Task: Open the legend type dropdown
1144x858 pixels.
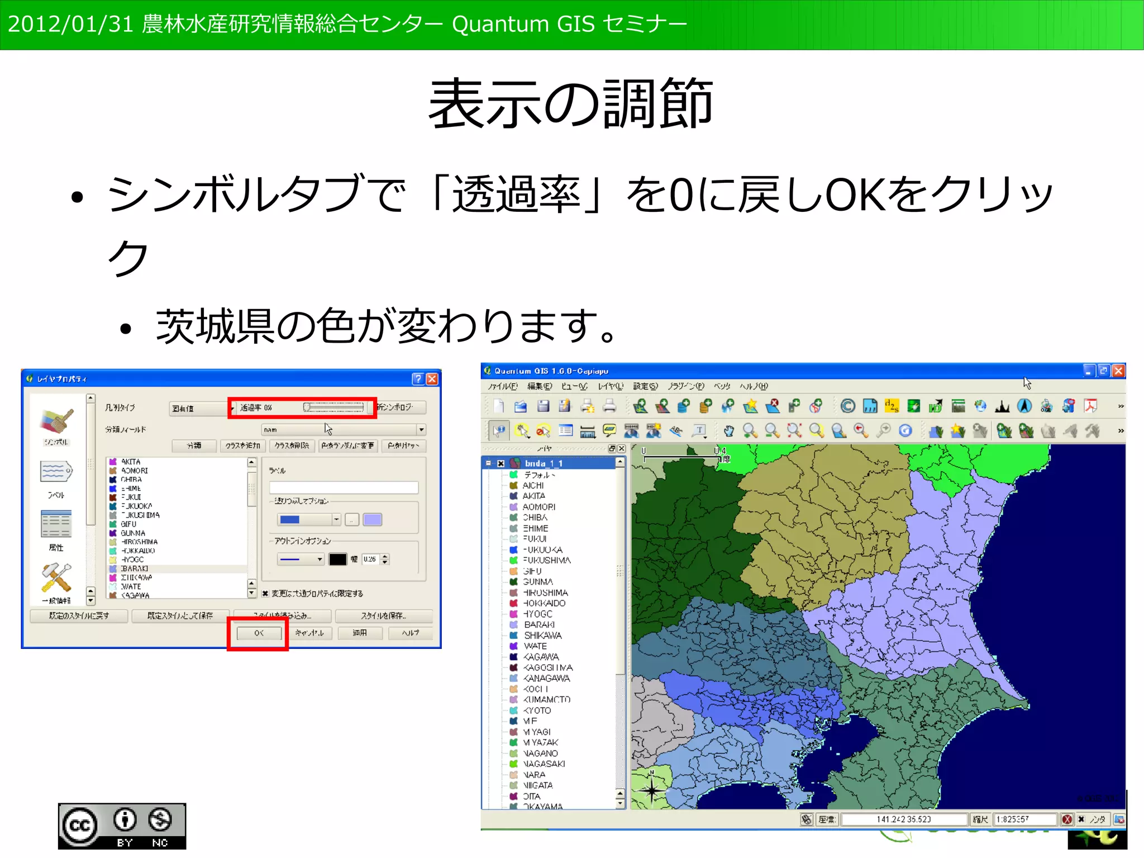Action: point(202,409)
